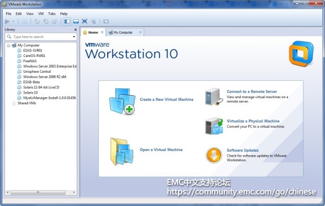Click the library scrollbar left arrow

coord(8,192)
